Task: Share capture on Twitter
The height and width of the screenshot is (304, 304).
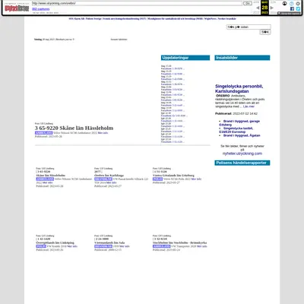Action: tap(298, 8)
